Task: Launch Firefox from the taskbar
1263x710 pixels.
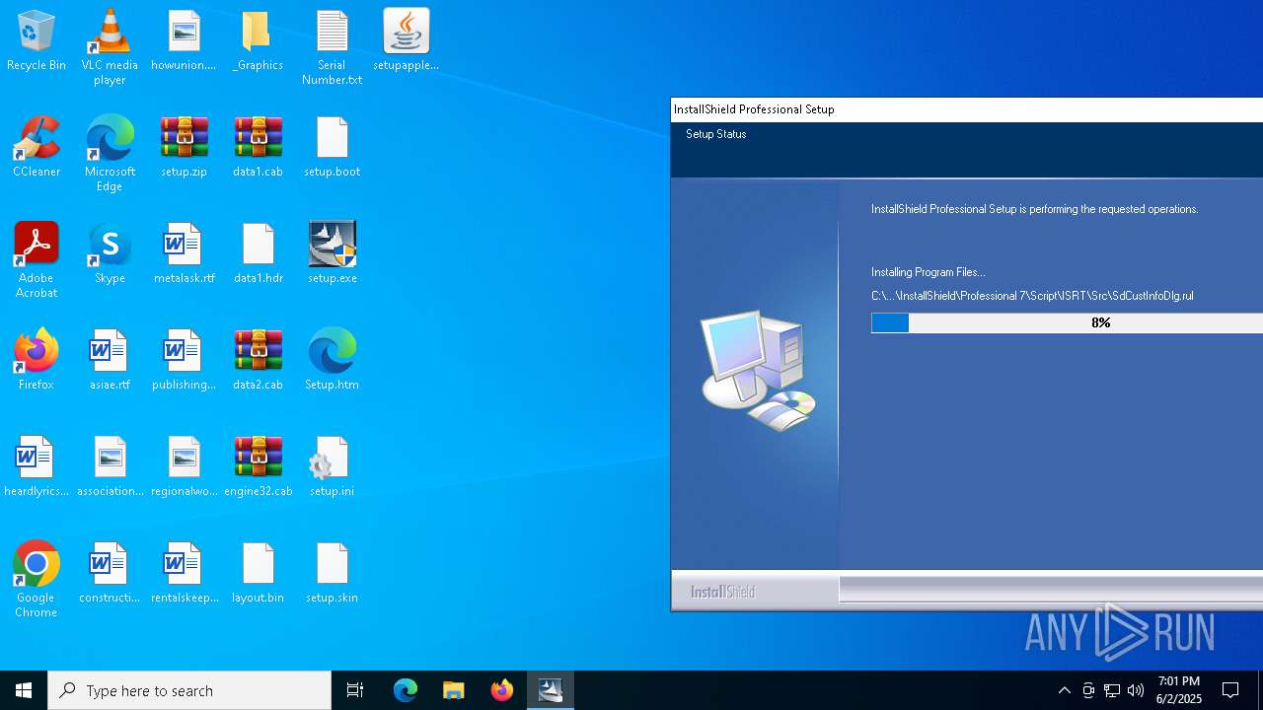Action: coord(502,690)
